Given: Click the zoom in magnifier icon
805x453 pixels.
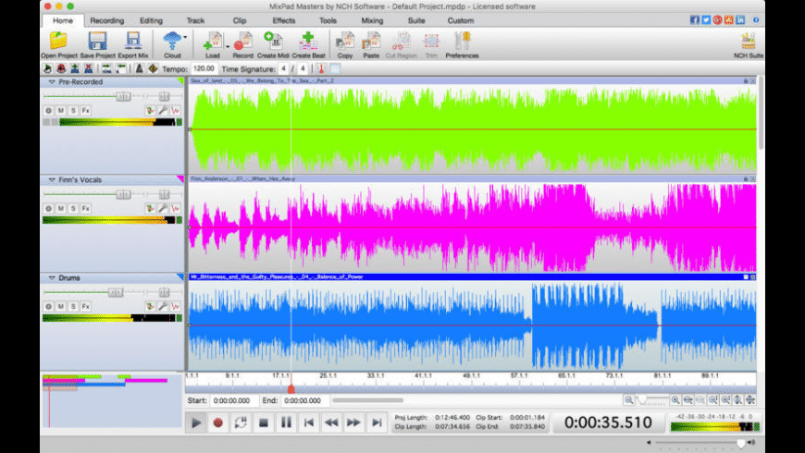Looking at the screenshot, I should tap(675, 399).
